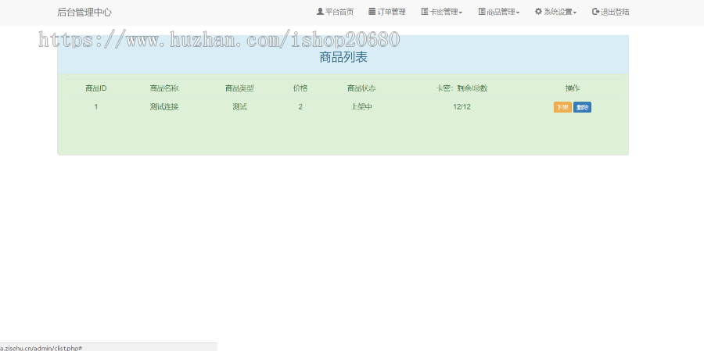
Task: Click the orange 下架 button
Action: pyautogui.click(x=562, y=107)
